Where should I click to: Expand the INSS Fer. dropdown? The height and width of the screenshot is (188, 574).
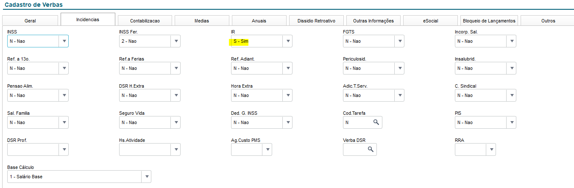176,41
